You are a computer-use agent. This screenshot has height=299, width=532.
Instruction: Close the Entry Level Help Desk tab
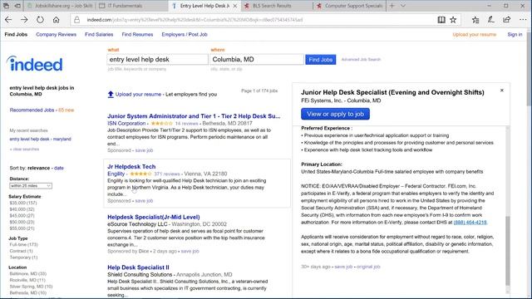click(234, 6)
